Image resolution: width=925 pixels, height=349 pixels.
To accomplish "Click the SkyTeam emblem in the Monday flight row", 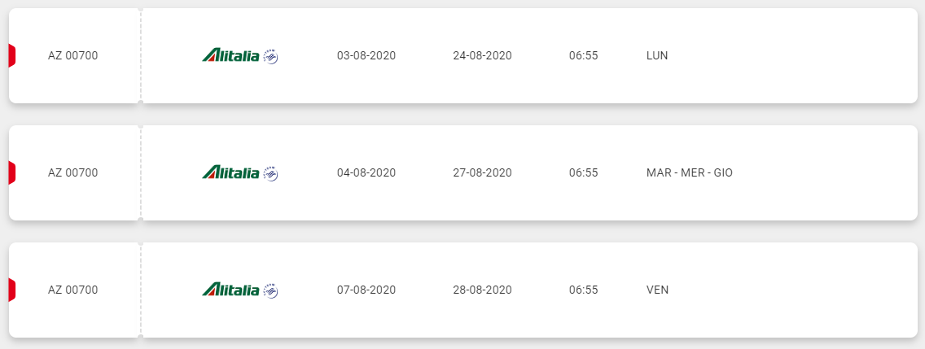I will (270, 56).
